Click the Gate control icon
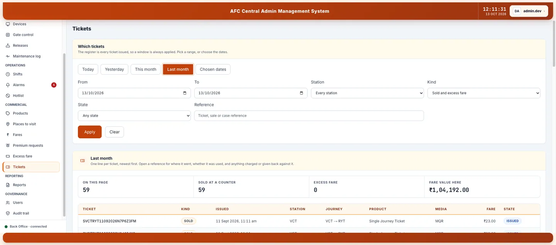Screen dimensions: 556x245 point(8,35)
